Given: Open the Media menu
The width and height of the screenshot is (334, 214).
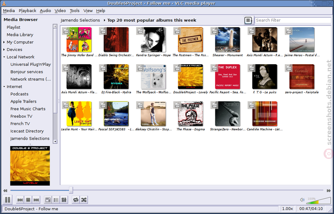Looking at the screenshot, I should (9, 11).
